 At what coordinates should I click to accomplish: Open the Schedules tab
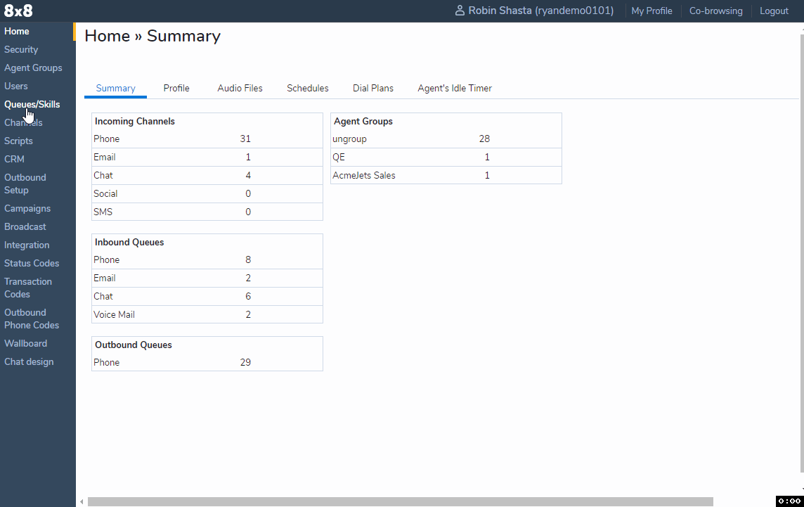[x=308, y=89]
